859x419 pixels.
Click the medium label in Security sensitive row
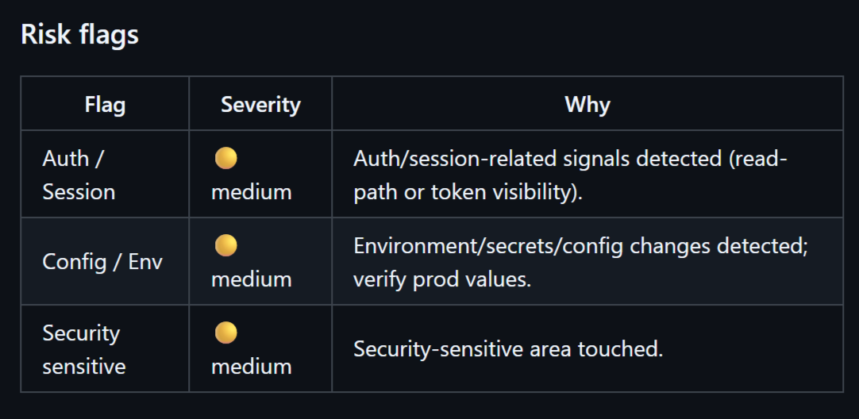tap(251, 367)
